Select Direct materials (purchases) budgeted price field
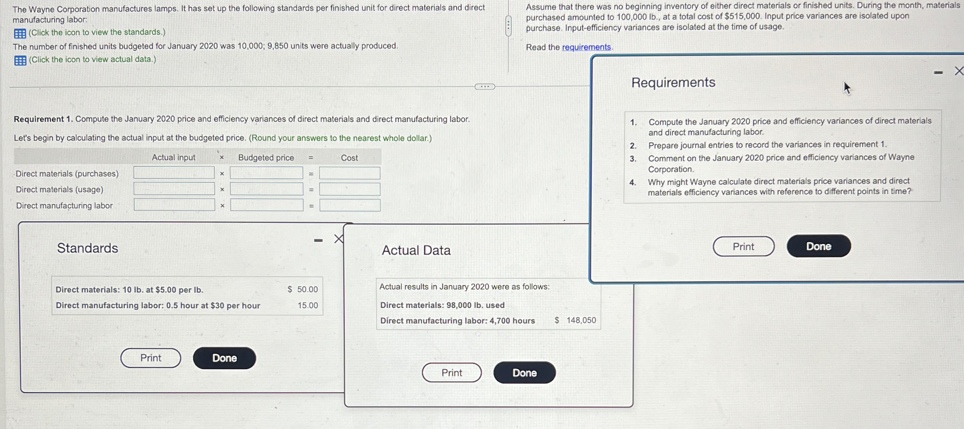This screenshot has width=964, height=429. pos(266,173)
